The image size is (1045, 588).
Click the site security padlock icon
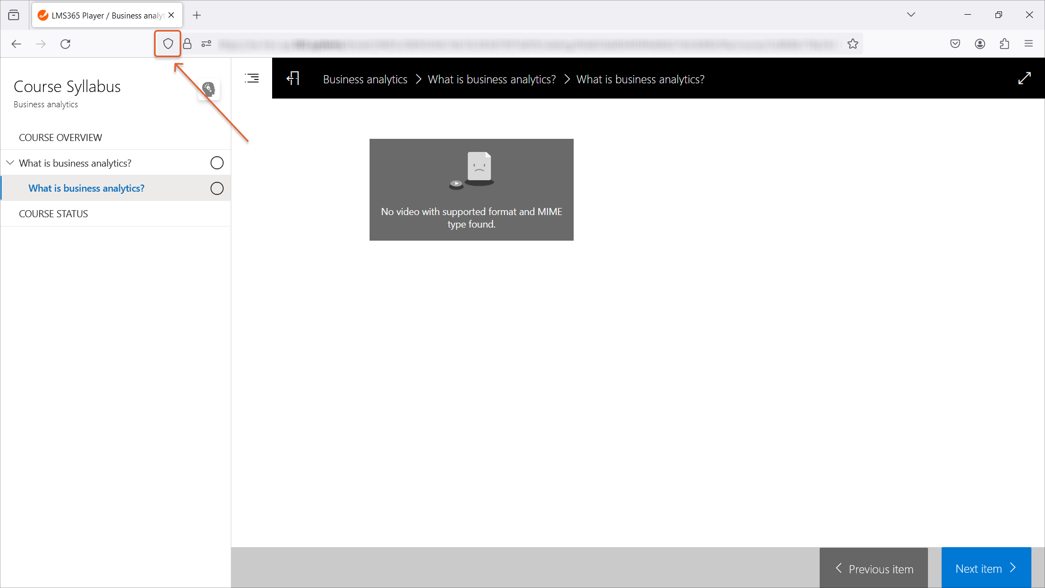[x=187, y=44]
